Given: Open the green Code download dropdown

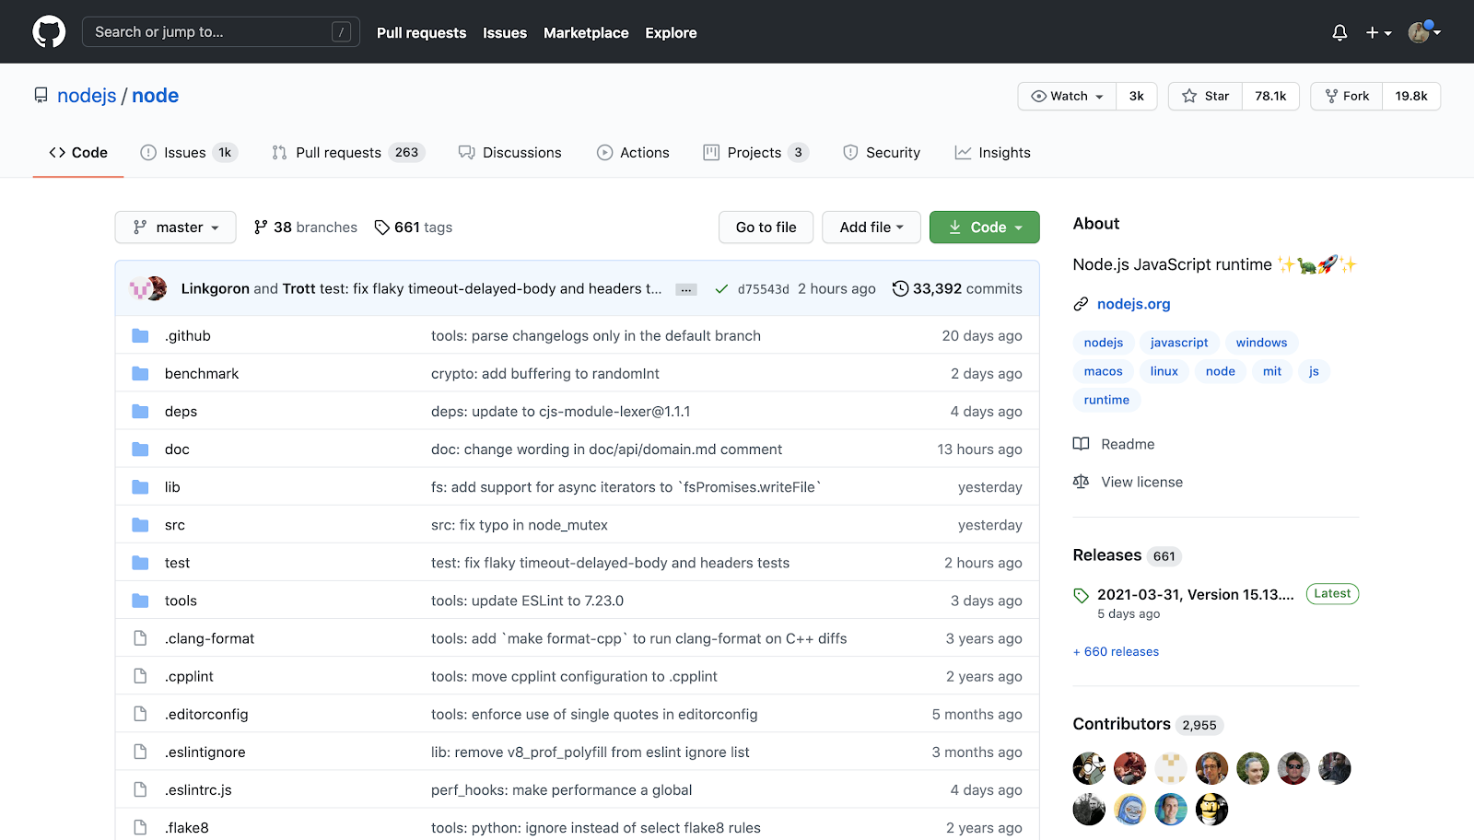Looking at the screenshot, I should pyautogui.click(x=984, y=227).
